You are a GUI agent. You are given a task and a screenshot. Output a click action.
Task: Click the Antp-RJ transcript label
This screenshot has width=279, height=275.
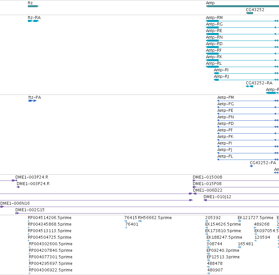(221, 77)
